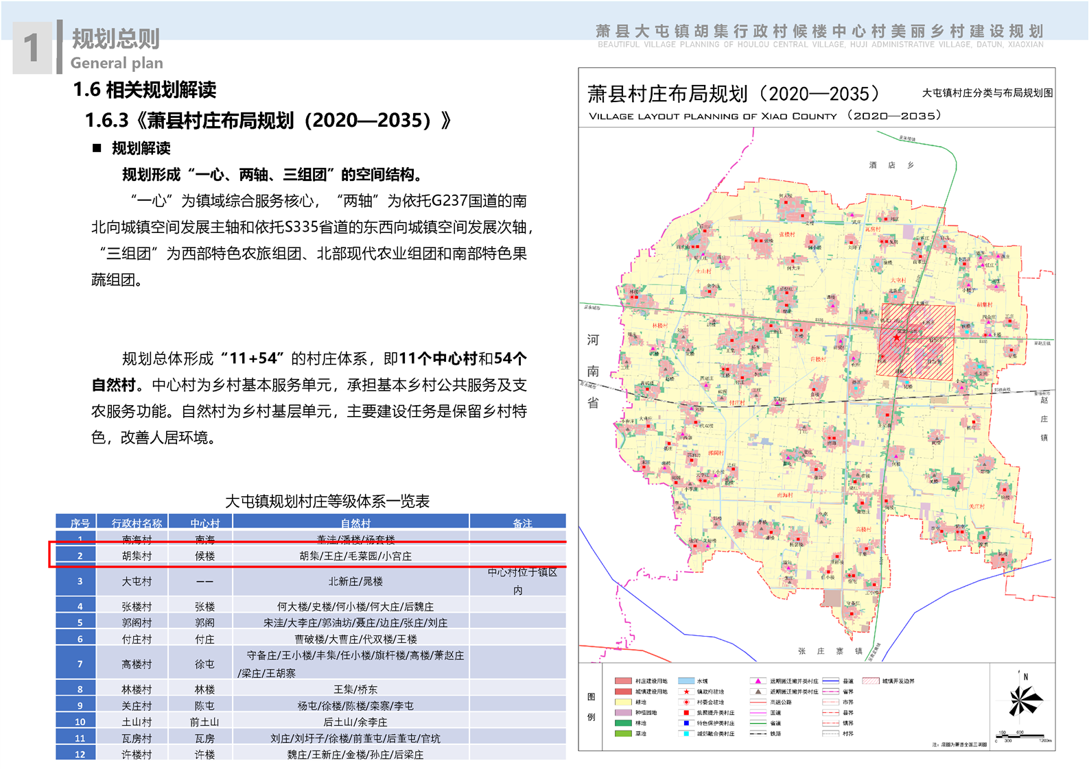This screenshot has height=769, width=1089.
Task: Click the red square 集聚提升类村庄 legend icon
Action: click(x=686, y=713)
